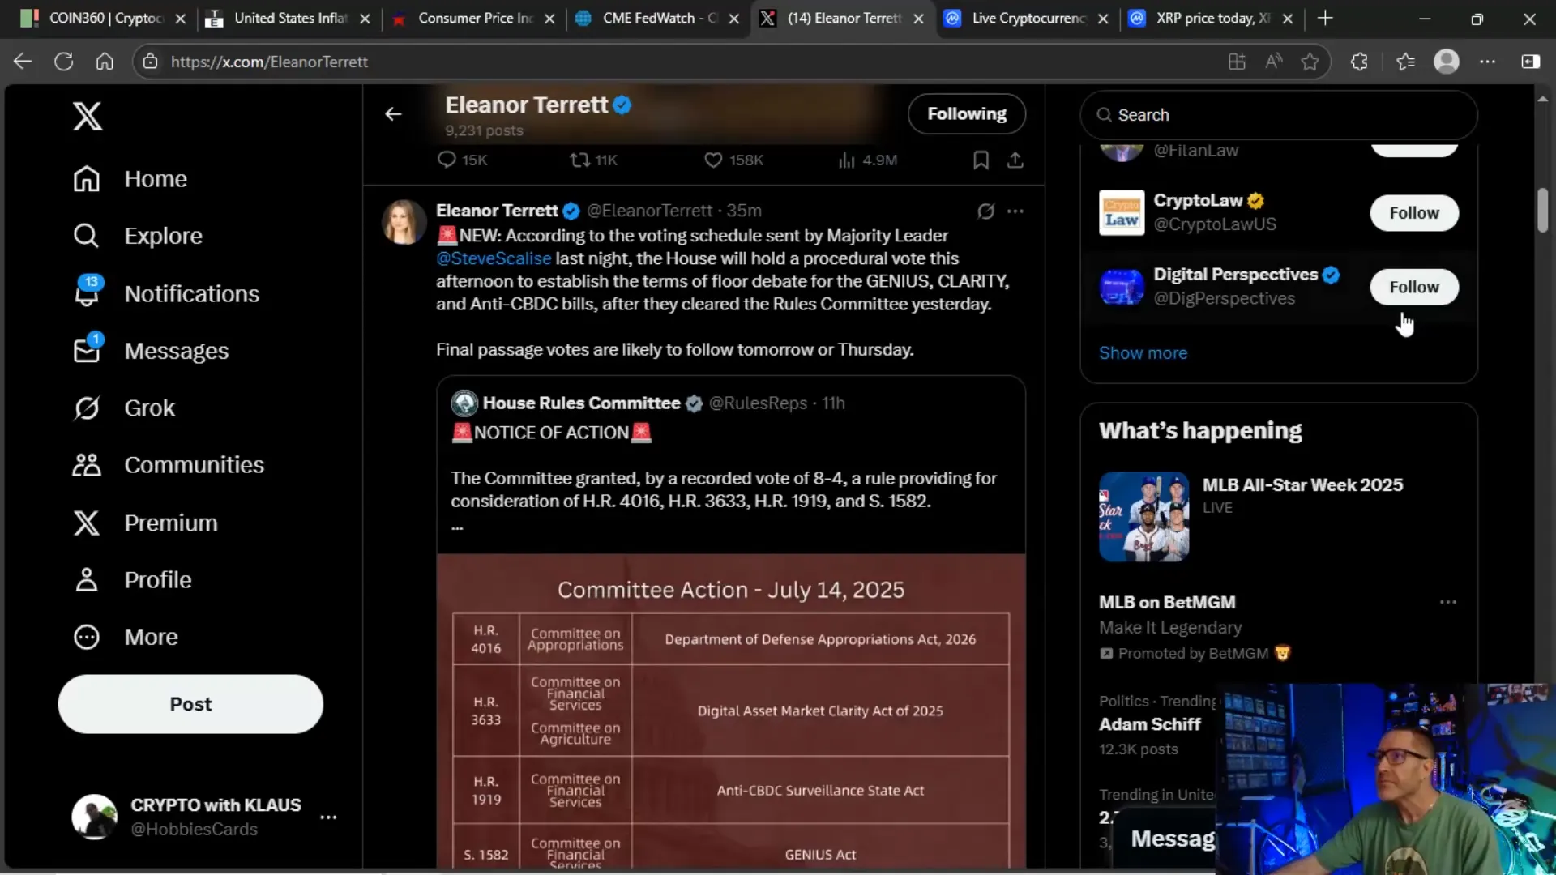Reload the page with refresh icon

(x=64, y=62)
